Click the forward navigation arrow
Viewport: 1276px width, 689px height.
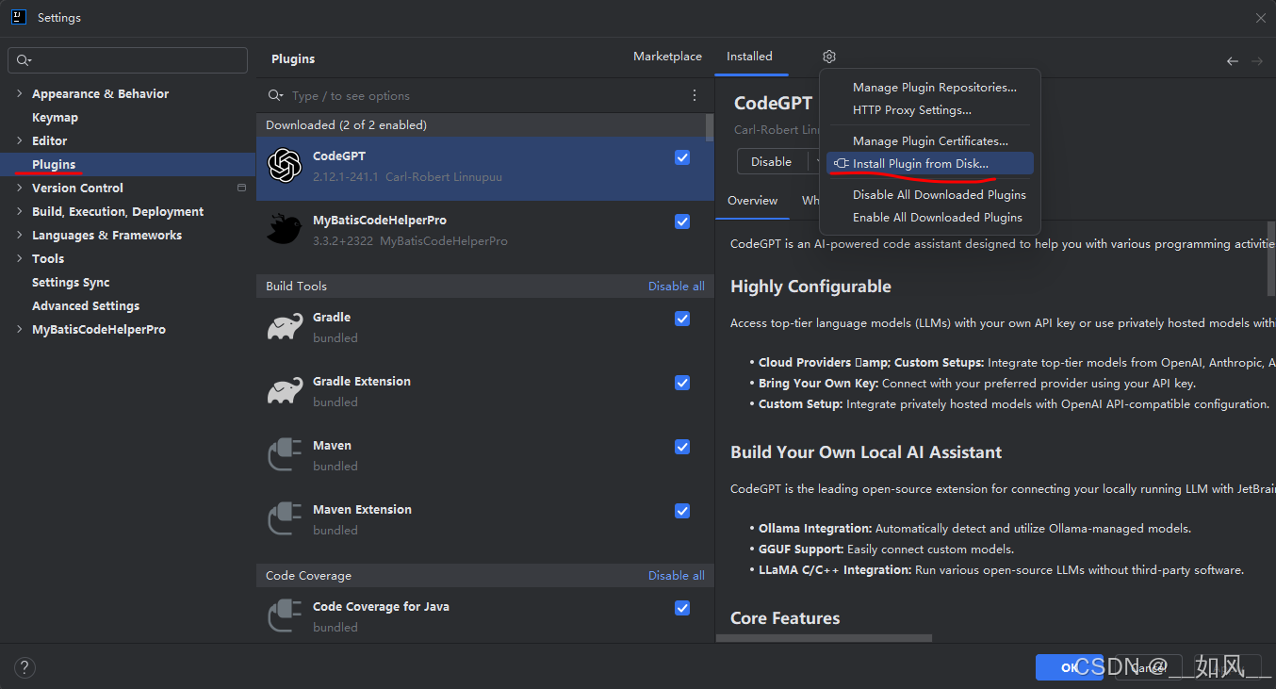click(1257, 60)
